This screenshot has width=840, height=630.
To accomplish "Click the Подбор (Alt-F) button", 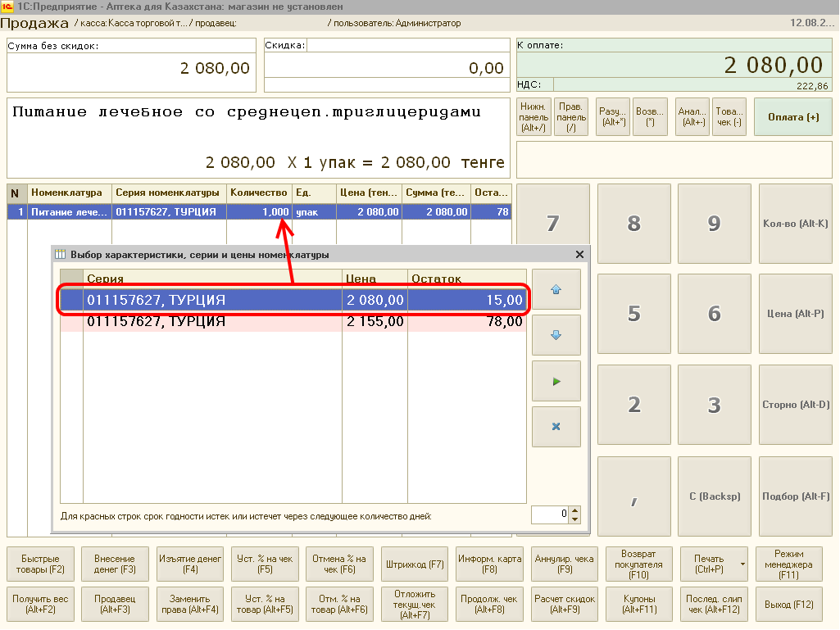I will tap(796, 496).
